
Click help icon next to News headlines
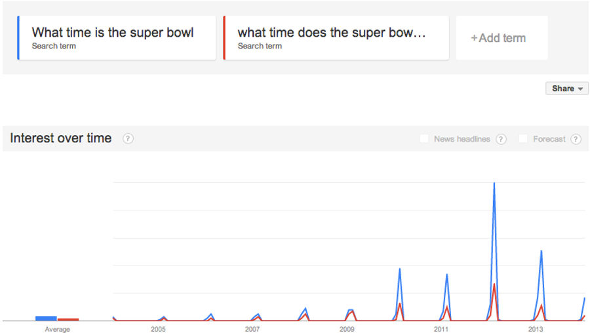[x=501, y=139]
